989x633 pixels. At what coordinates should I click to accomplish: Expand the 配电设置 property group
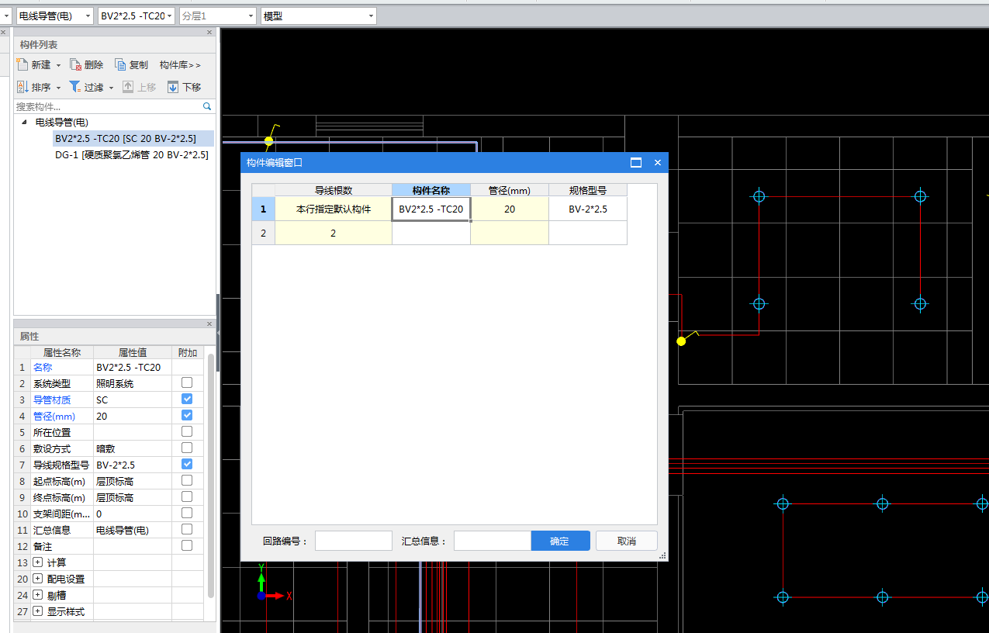click(x=37, y=579)
